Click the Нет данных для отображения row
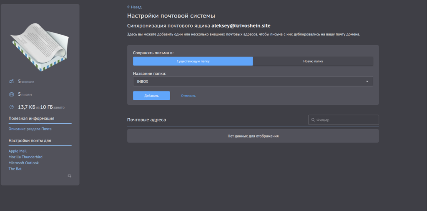Image resolution: width=427 pixels, height=211 pixels. [x=253, y=136]
